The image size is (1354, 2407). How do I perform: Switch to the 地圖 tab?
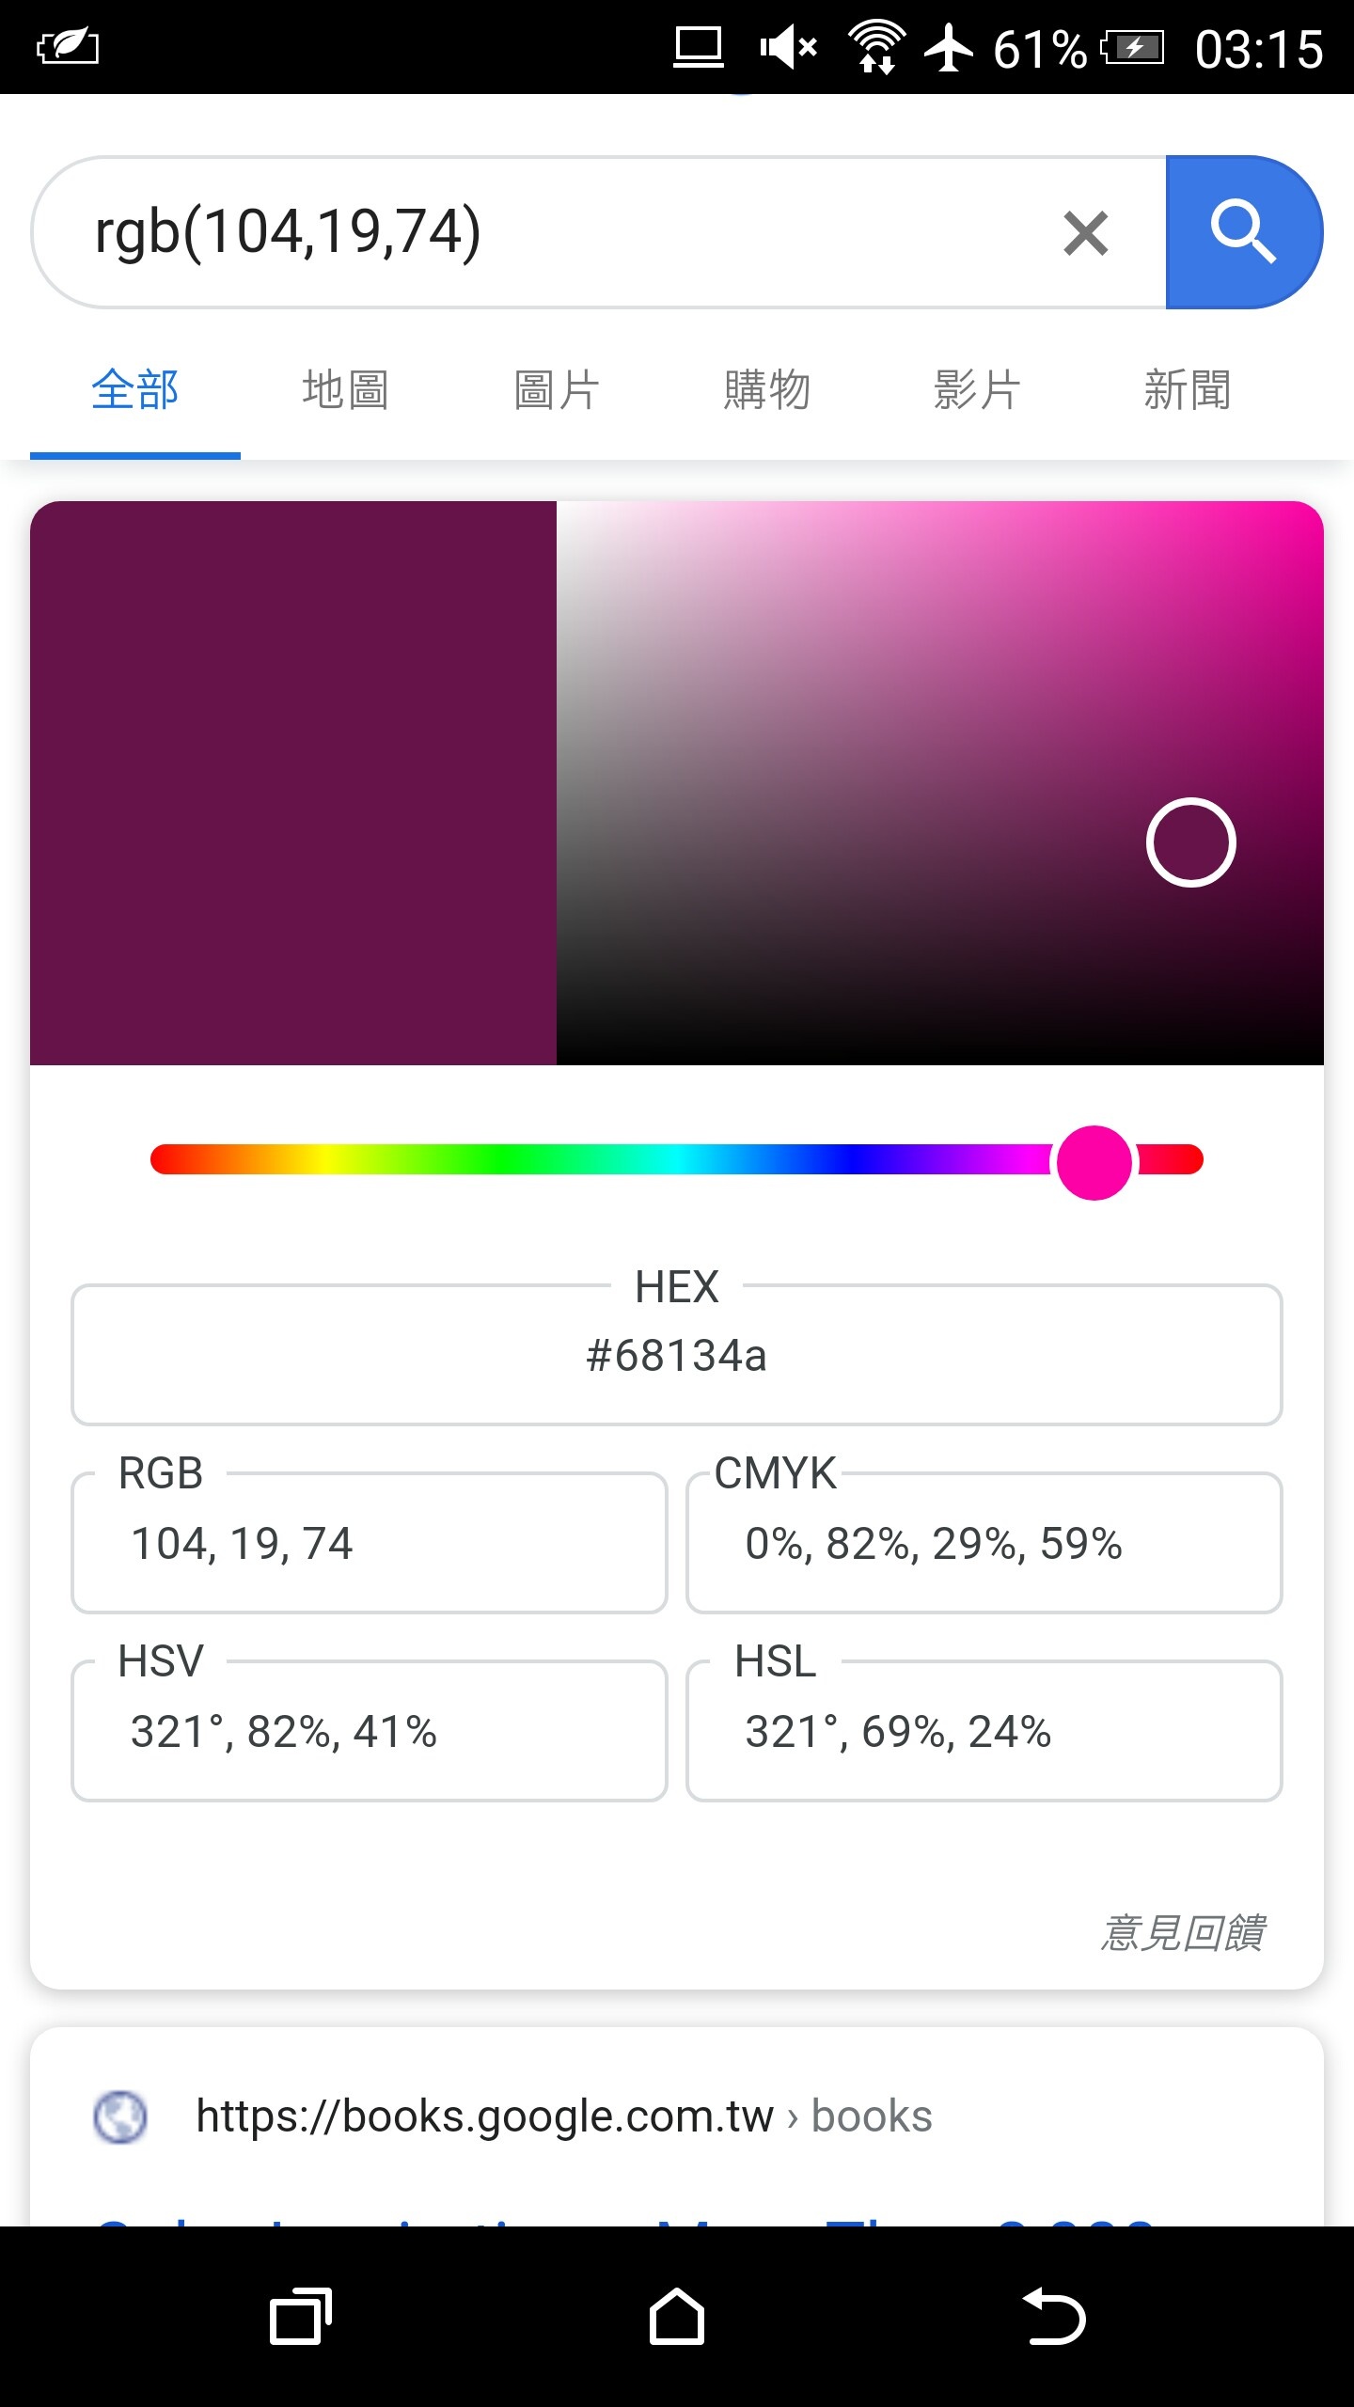click(x=345, y=389)
